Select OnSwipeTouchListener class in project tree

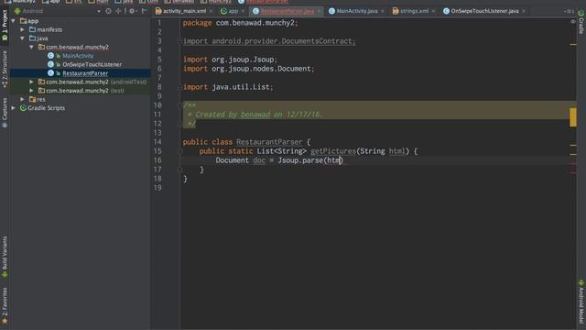coord(92,64)
